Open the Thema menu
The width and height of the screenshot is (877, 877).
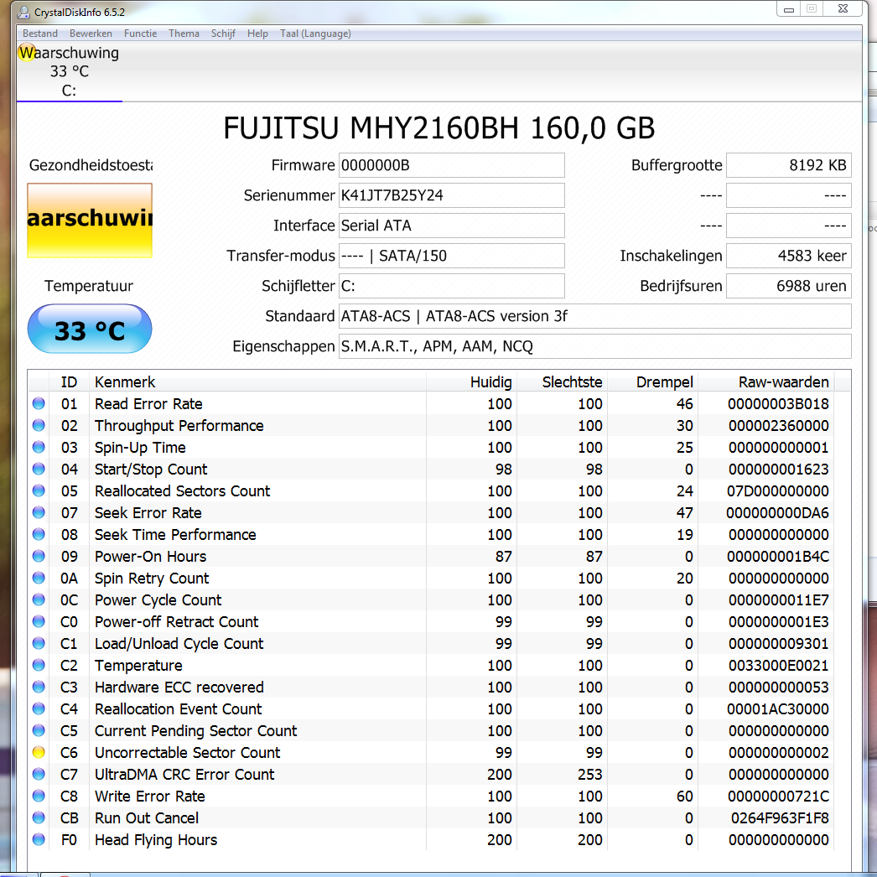tap(184, 34)
